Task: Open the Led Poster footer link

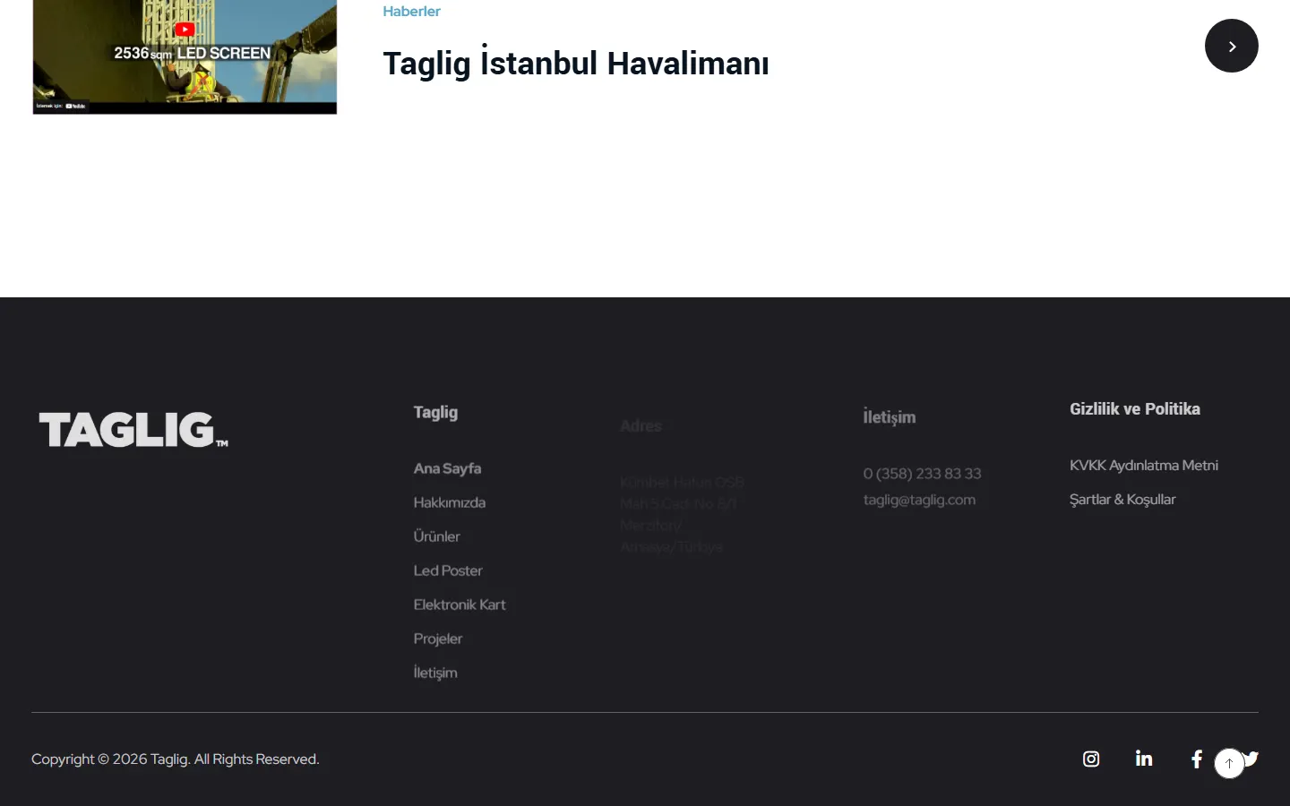Action: pos(448,570)
